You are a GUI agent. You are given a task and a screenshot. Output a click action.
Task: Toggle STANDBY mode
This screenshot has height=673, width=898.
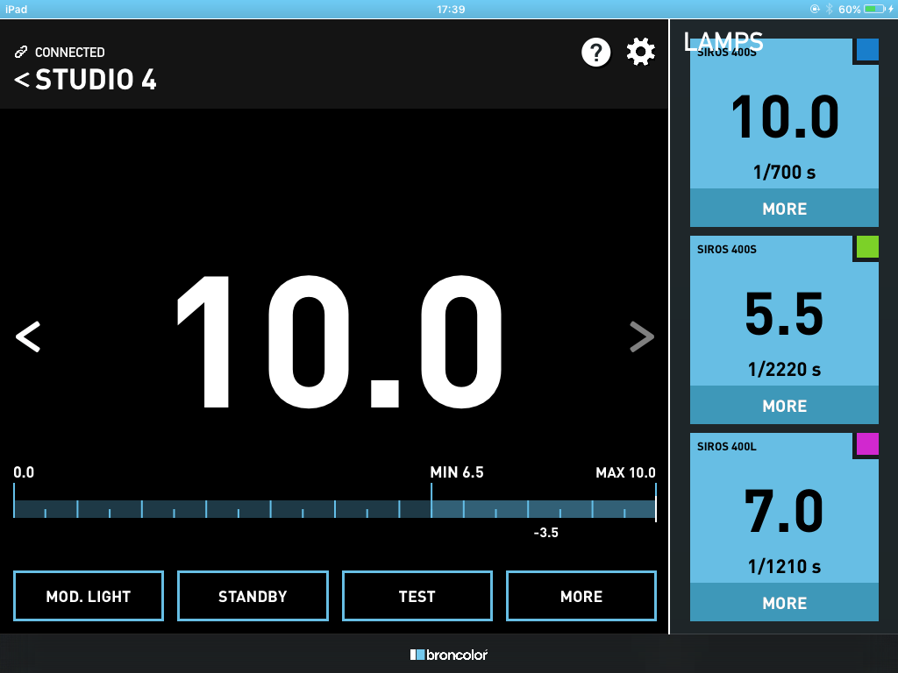(253, 596)
